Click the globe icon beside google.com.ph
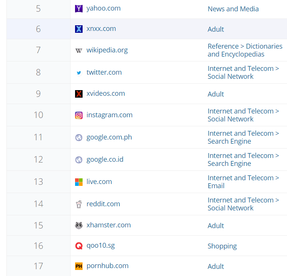The height and width of the screenshot is (276, 287). 79,138
